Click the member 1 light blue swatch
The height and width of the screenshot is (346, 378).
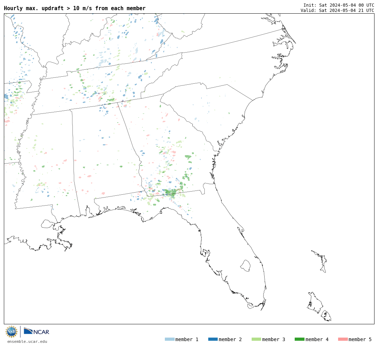pos(169,339)
